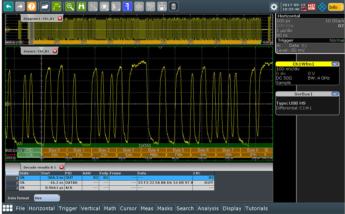
Task: Click the LXI status indicator
Action: coord(303,9)
